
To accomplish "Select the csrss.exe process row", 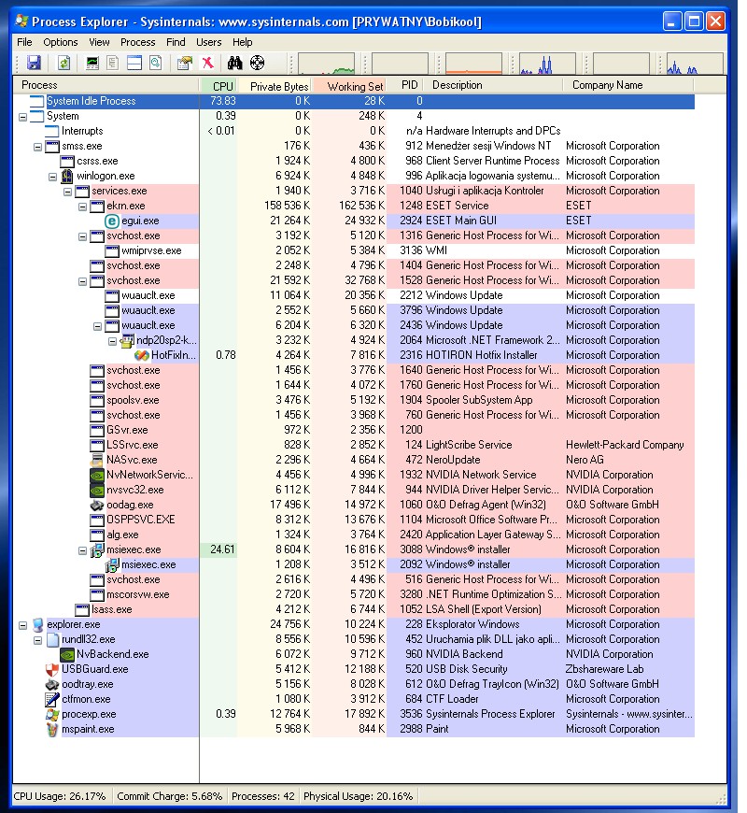I will pos(354,162).
